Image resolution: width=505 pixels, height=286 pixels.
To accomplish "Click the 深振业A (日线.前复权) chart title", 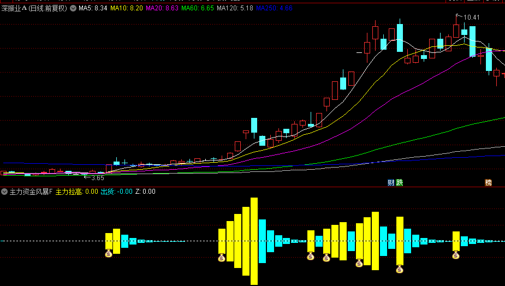I will (34, 8).
